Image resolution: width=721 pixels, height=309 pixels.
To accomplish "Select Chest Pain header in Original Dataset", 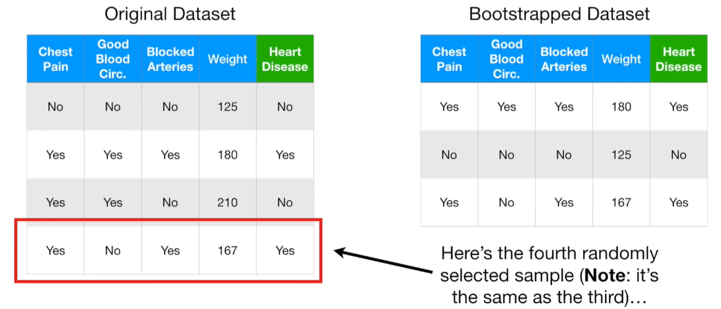I will click(x=55, y=59).
